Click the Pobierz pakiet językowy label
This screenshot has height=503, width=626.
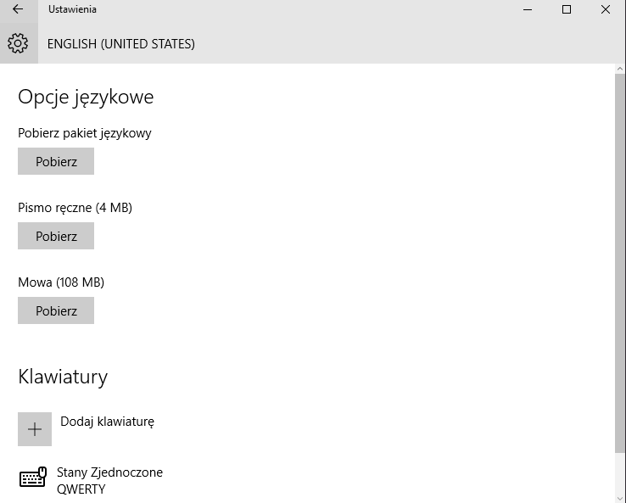click(x=85, y=133)
